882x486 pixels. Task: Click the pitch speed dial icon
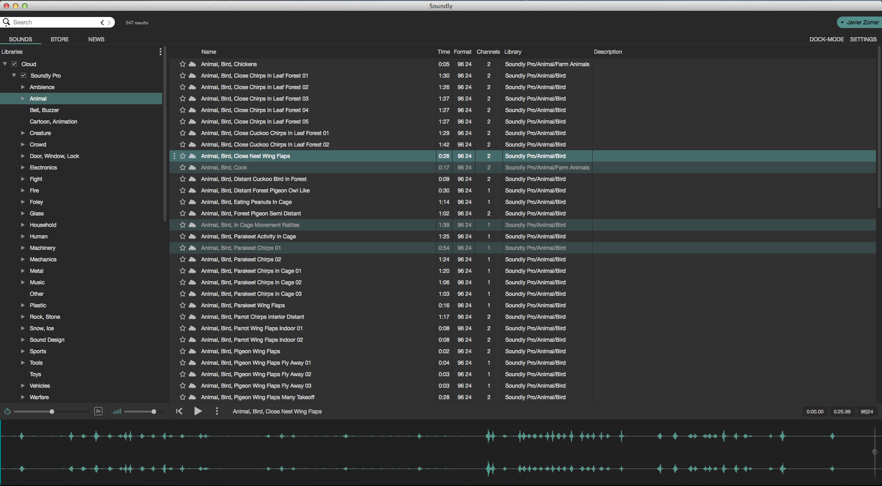(x=7, y=411)
